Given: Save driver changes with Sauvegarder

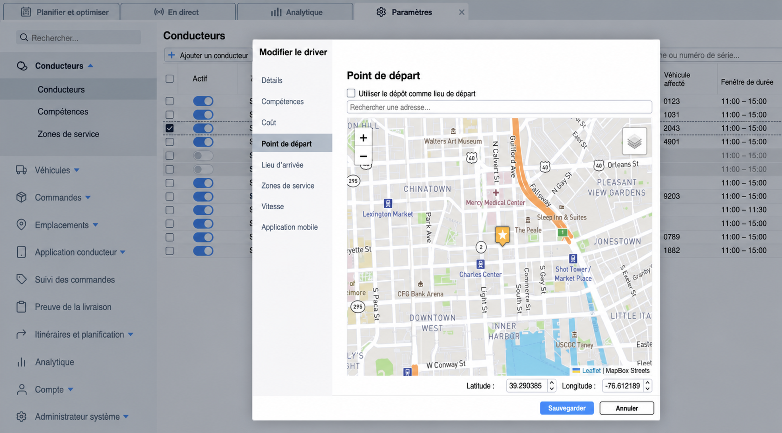Looking at the screenshot, I should (567, 408).
